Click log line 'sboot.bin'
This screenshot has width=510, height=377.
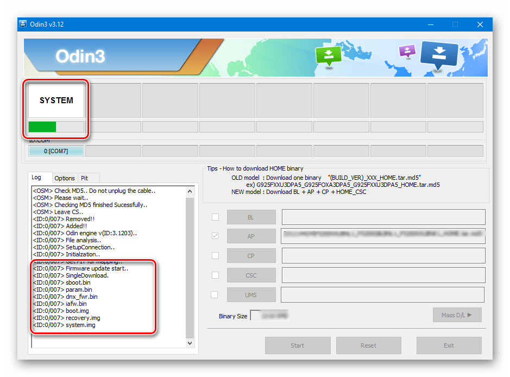click(x=61, y=282)
